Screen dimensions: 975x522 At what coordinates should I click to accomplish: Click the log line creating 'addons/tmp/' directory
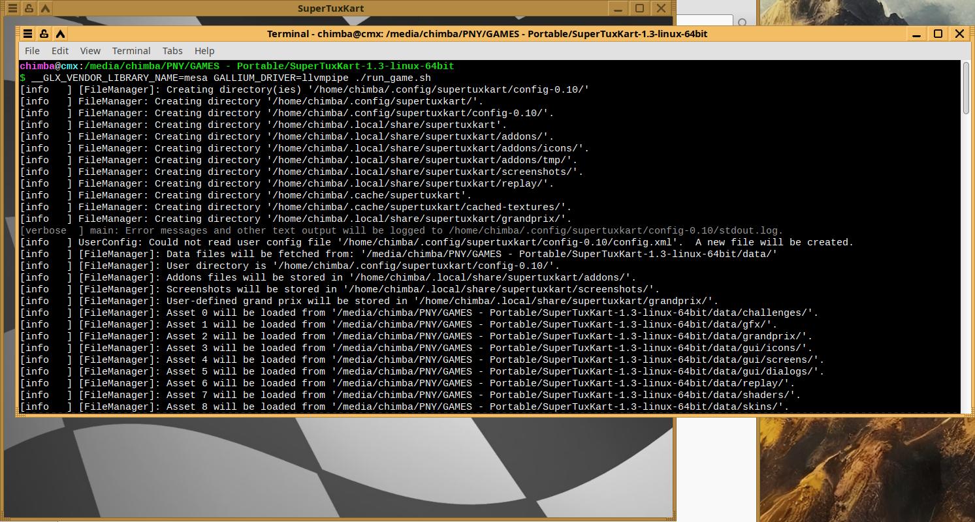coord(298,160)
